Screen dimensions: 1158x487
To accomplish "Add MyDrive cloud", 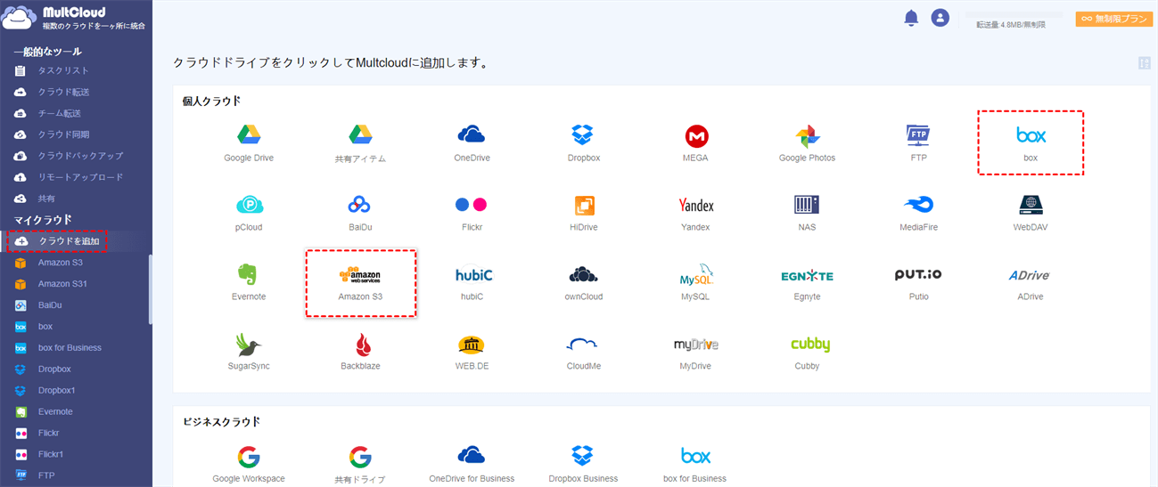I will pos(695,352).
